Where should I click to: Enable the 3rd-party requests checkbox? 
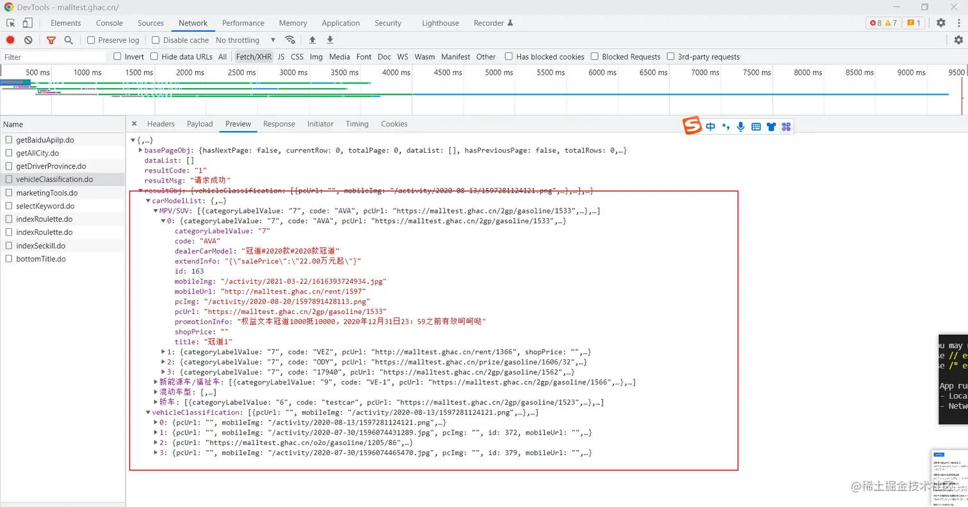pyautogui.click(x=670, y=56)
